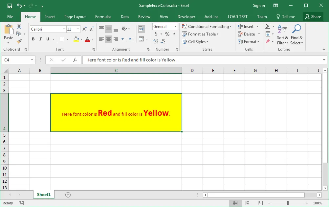Viewport: 329px width, 207px height.
Task: Click the Fill down arrow icon
Action: click(268, 34)
